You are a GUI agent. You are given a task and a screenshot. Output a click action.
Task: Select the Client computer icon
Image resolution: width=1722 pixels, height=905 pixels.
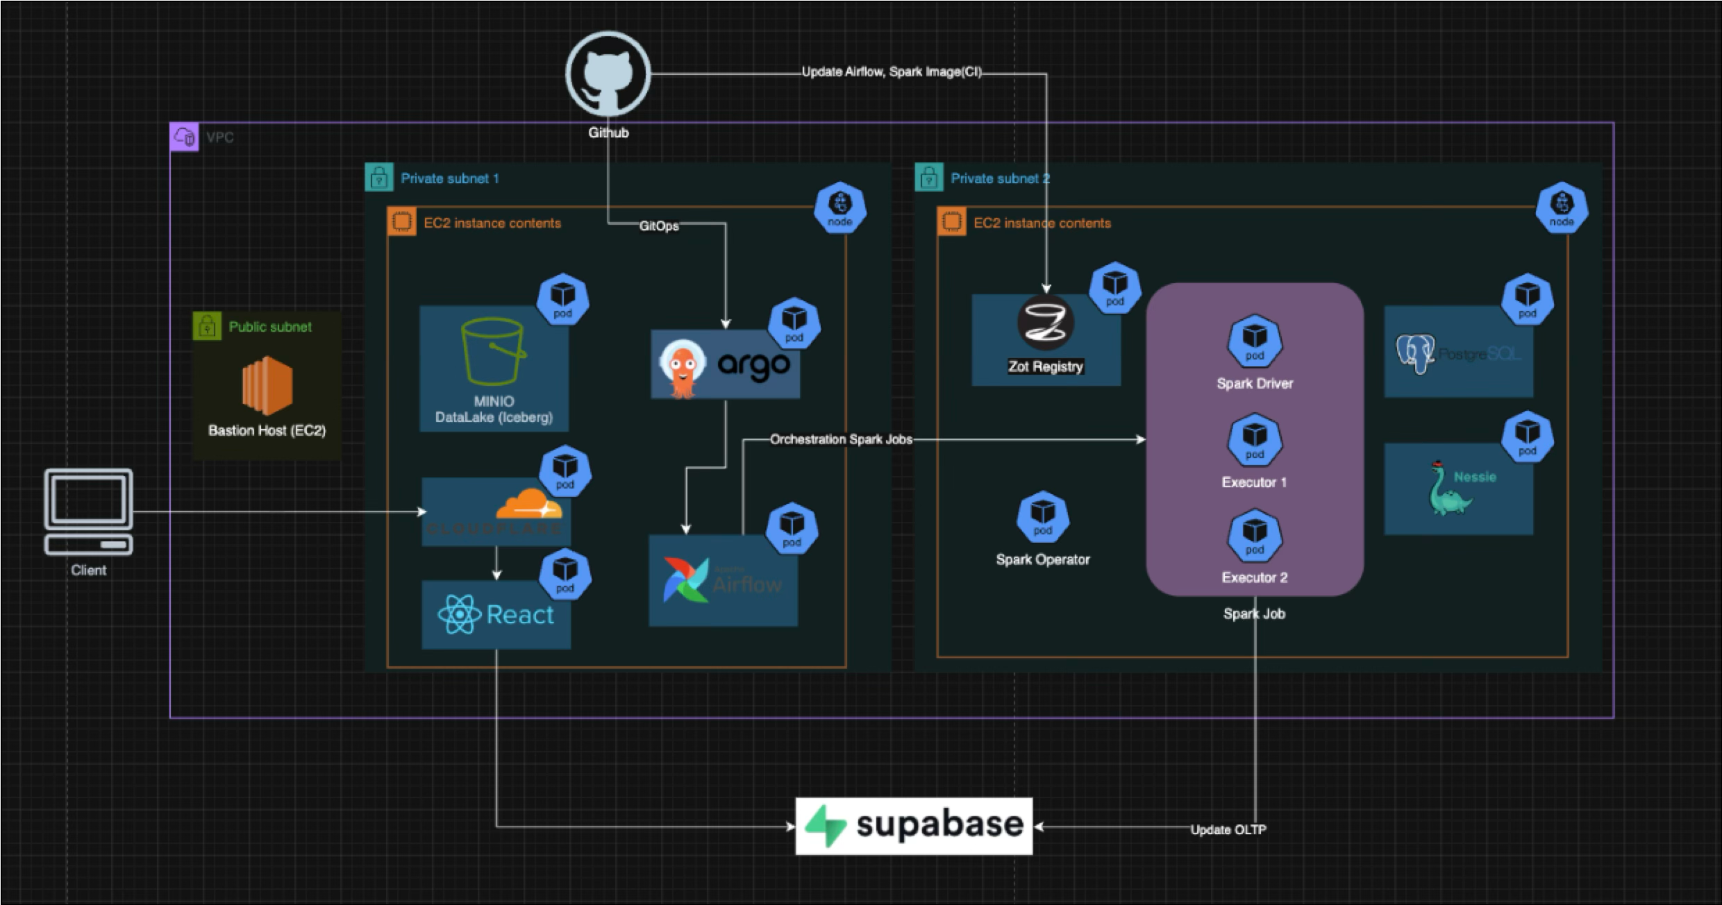(x=89, y=512)
